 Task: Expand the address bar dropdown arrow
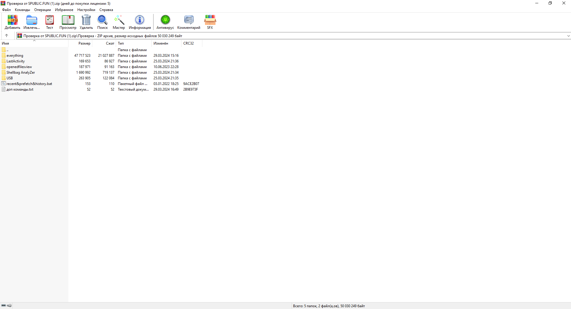pyautogui.click(x=568, y=36)
